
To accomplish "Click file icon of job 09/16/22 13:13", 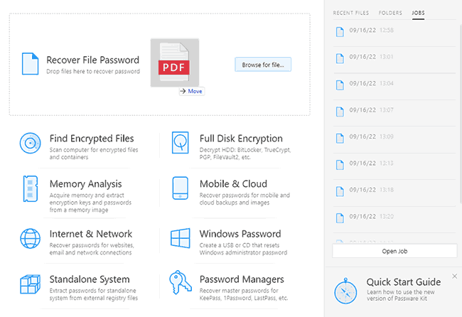I will [340, 165].
